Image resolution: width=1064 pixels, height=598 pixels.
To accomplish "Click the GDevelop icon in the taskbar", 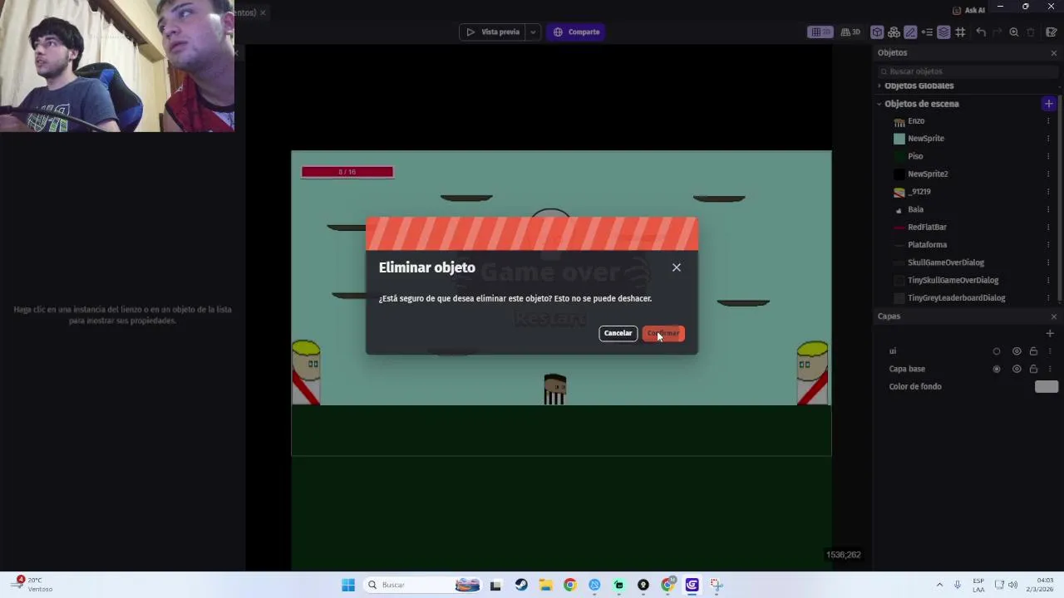I will pyautogui.click(x=692, y=585).
